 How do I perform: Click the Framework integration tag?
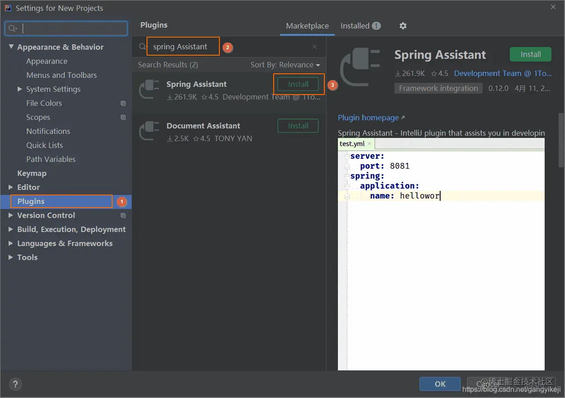(x=438, y=88)
